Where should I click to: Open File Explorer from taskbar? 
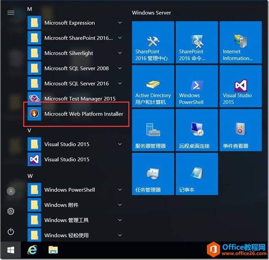coord(53,250)
